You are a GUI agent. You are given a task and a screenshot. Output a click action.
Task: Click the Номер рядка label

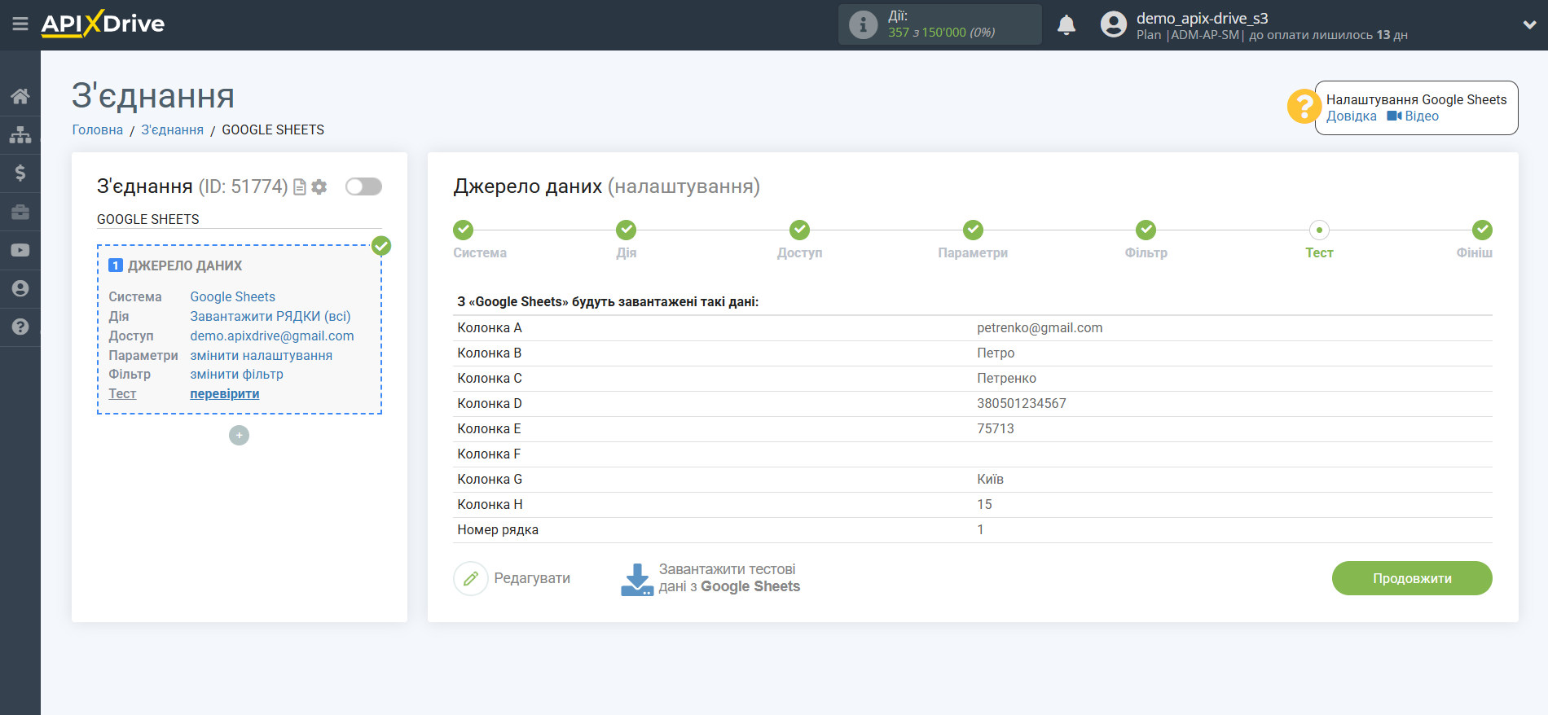click(498, 529)
